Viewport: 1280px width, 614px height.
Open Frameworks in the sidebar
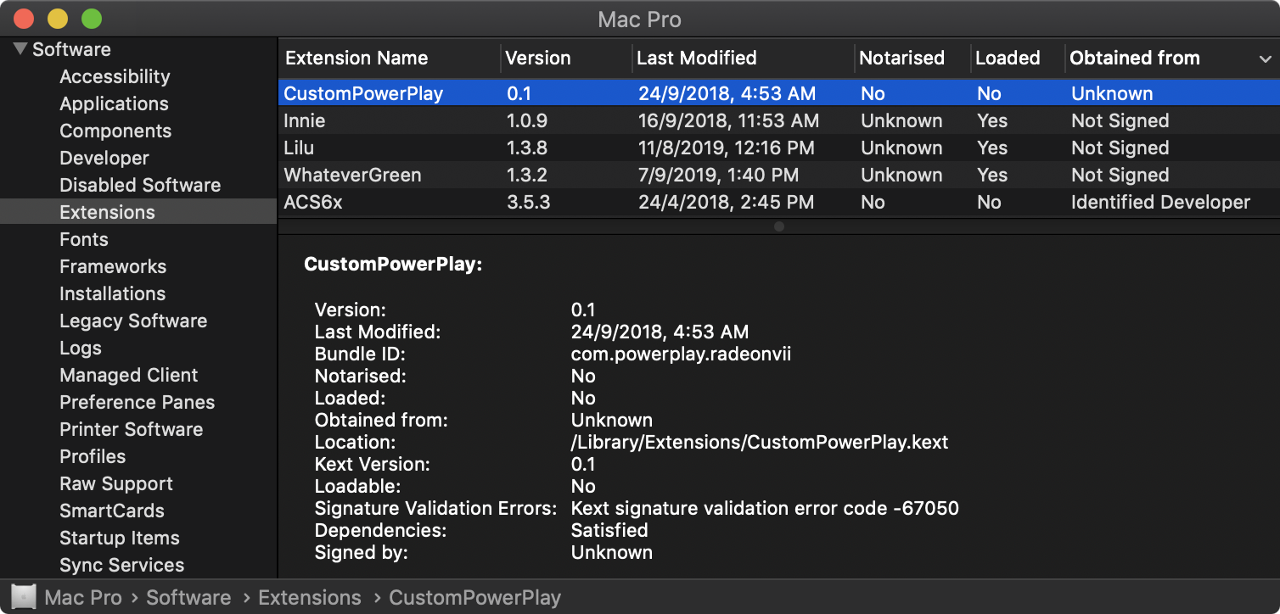point(113,266)
